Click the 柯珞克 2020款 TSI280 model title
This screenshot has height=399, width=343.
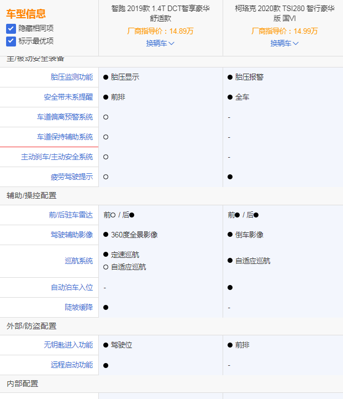click(284, 13)
